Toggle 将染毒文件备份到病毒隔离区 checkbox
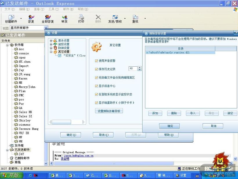The image size is (238, 179). pyautogui.click(x=96, y=78)
